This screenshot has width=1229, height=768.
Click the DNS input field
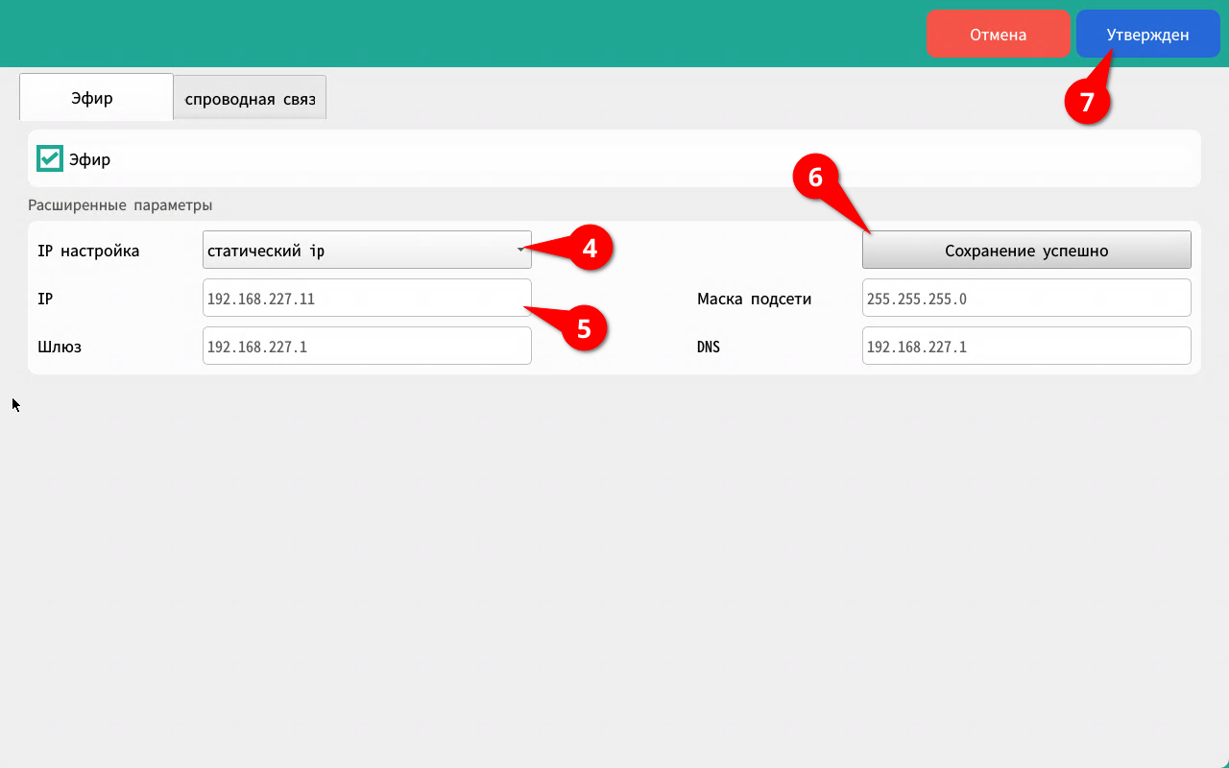click(x=1026, y=347)
